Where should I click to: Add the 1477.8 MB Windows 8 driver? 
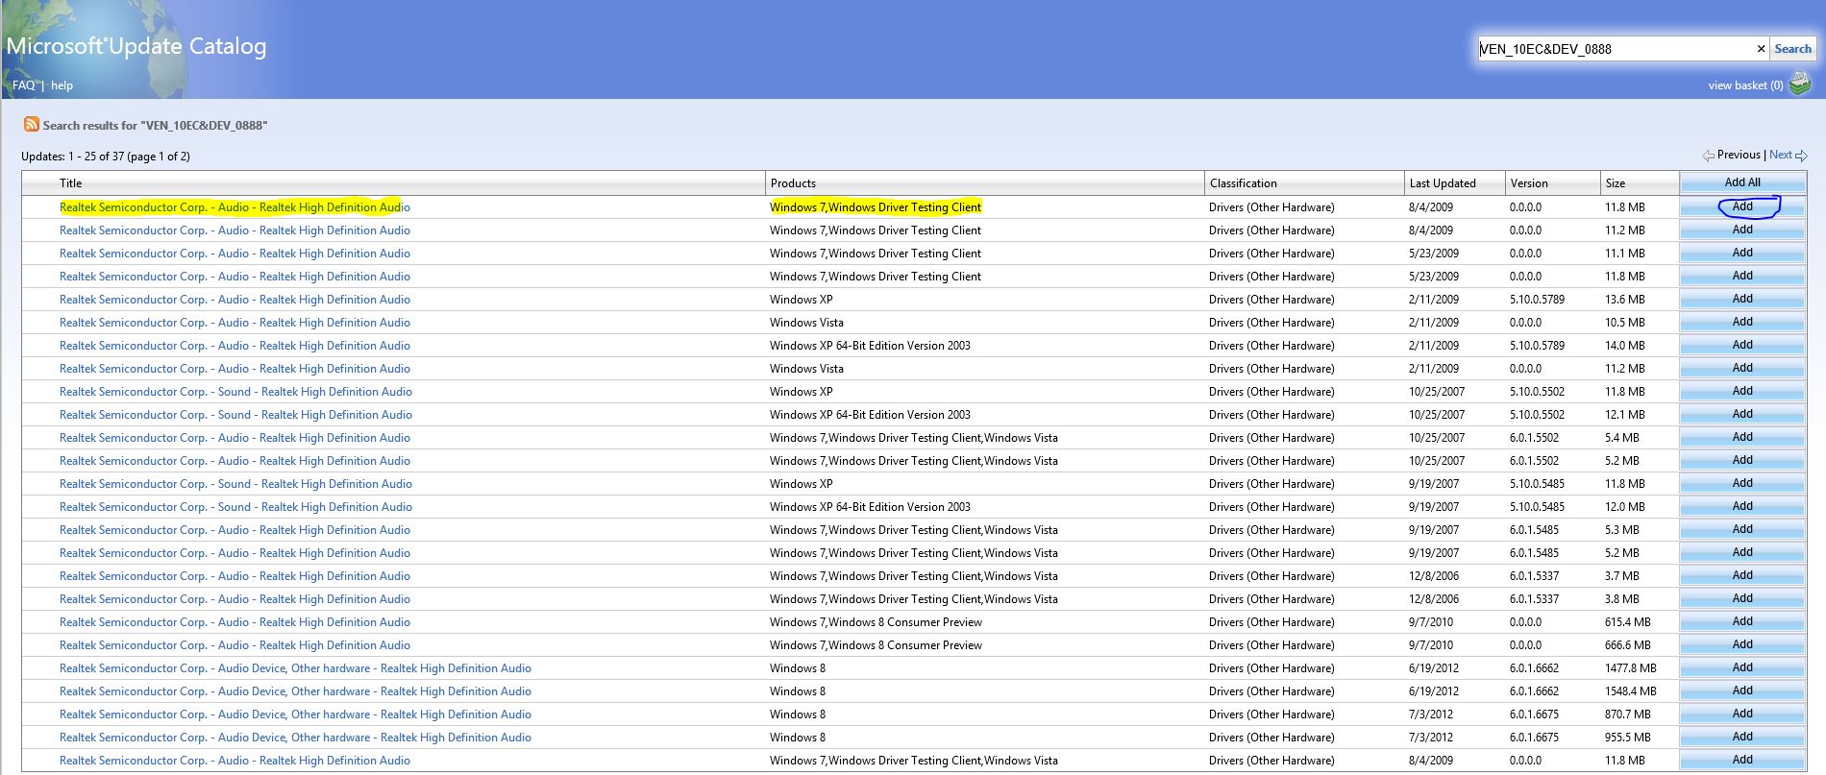coord(1742,667)
